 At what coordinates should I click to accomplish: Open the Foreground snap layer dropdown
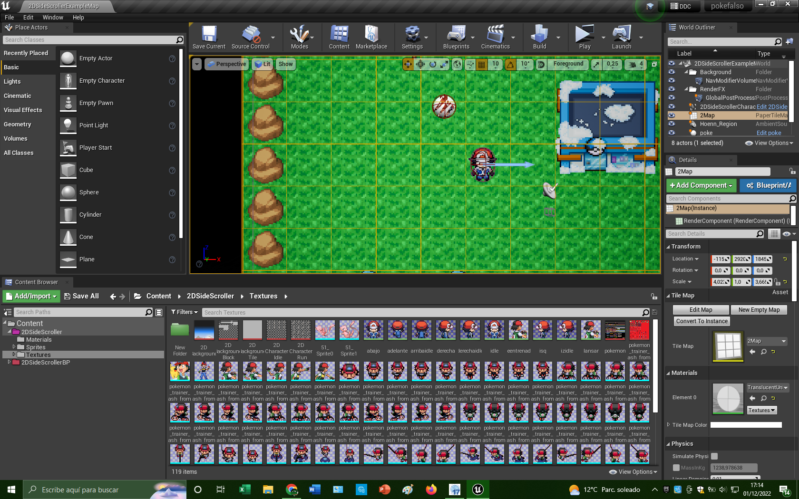568,64
